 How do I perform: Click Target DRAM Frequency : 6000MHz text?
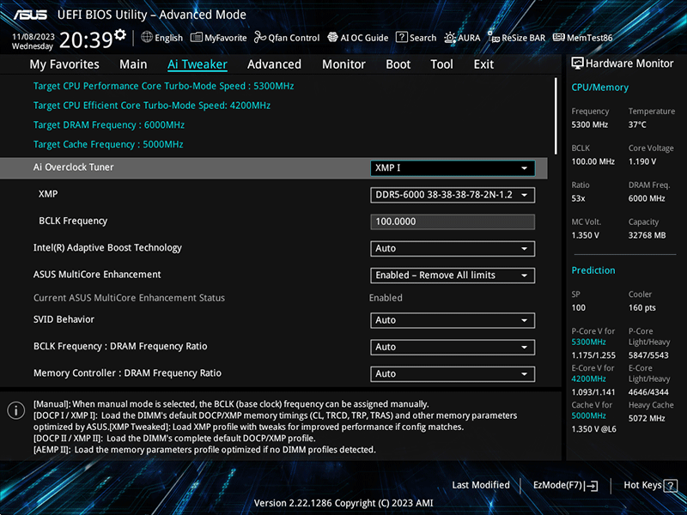click(x=109, y=124)
